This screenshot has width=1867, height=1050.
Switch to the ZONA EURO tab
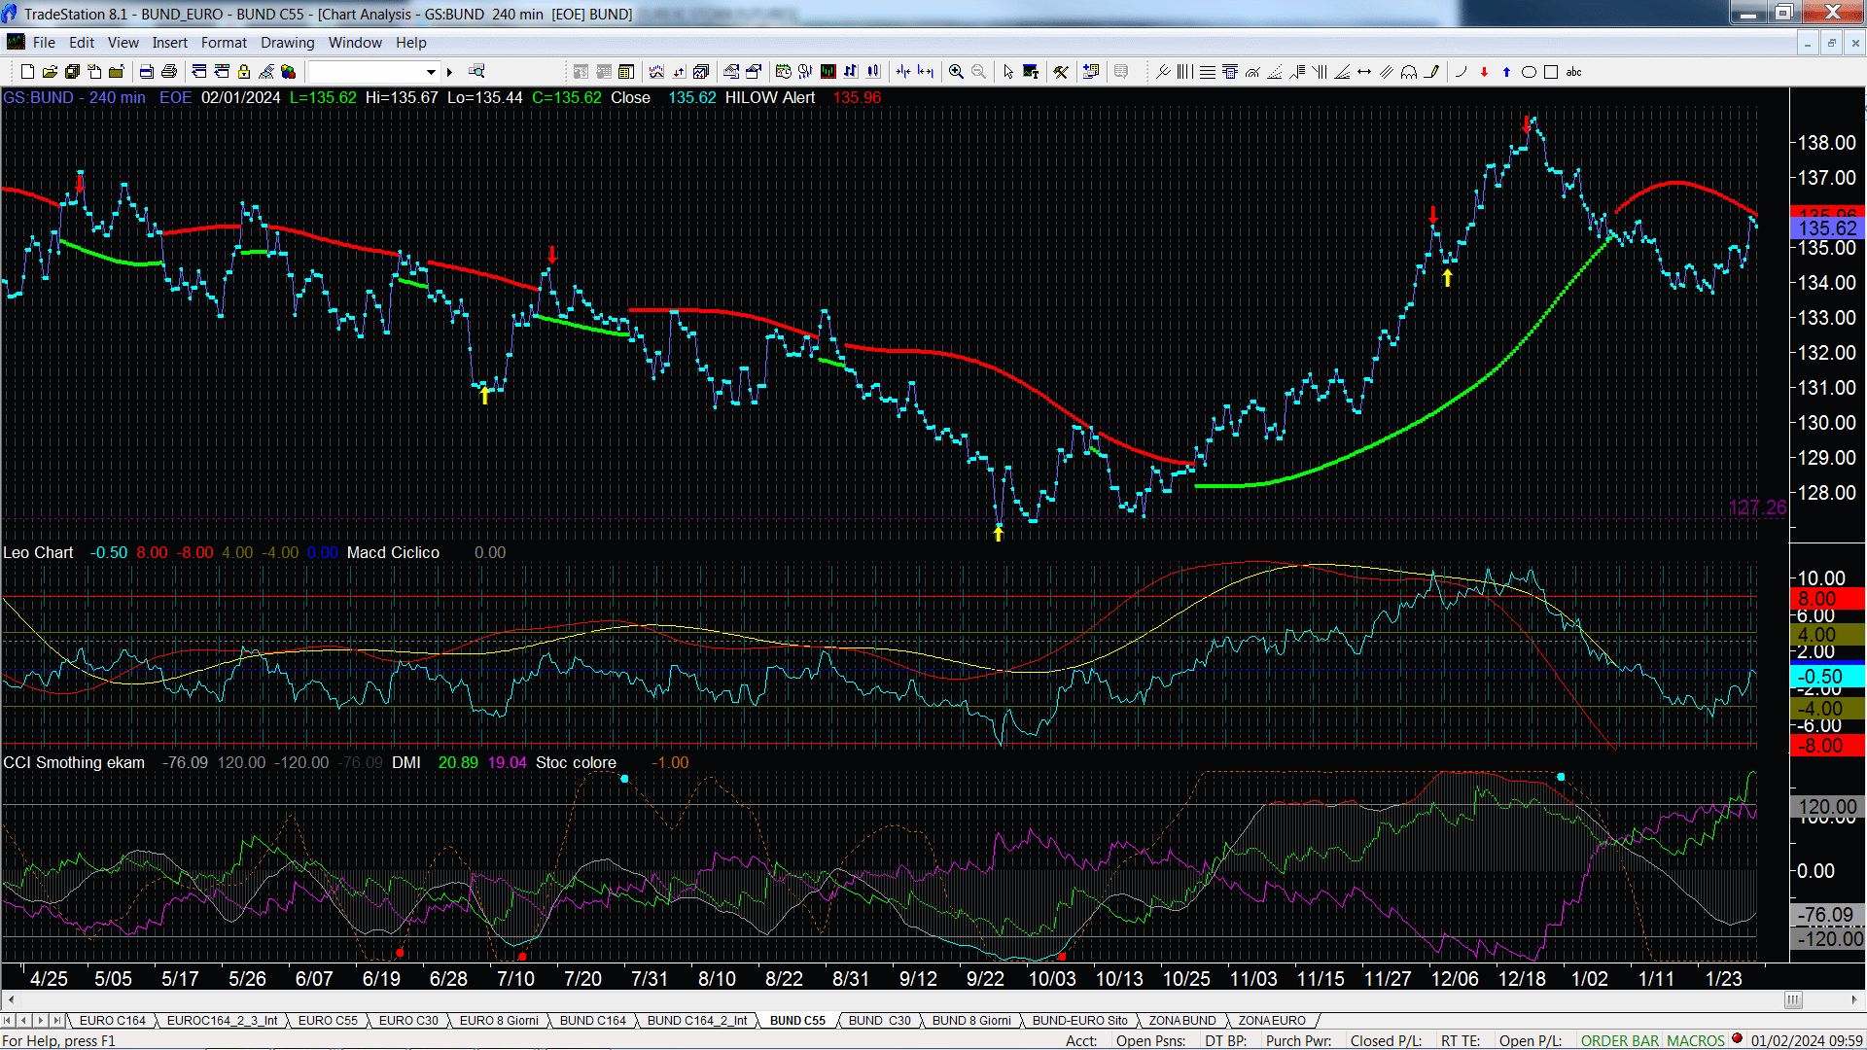coord(1272,1020)
